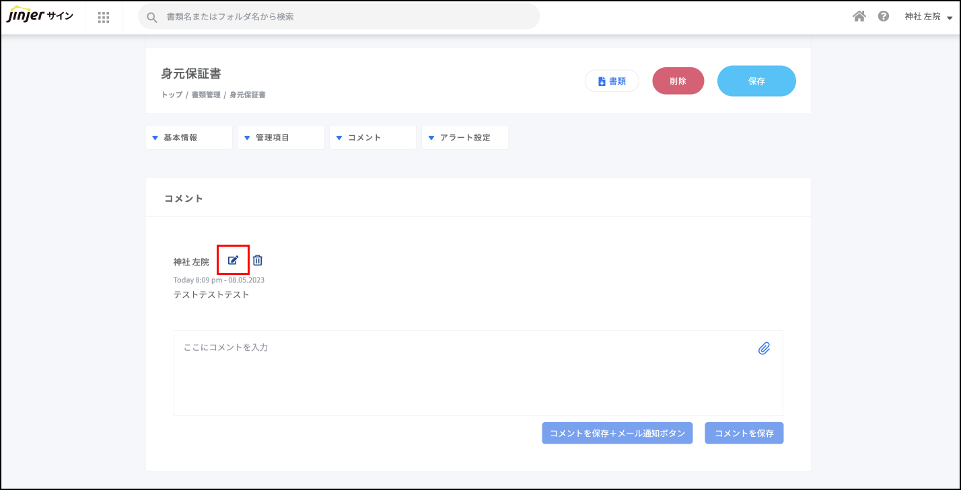Screen dimensions: 961x490
Task: Expand the コメント section tab
Action: [x=372, y=137]
